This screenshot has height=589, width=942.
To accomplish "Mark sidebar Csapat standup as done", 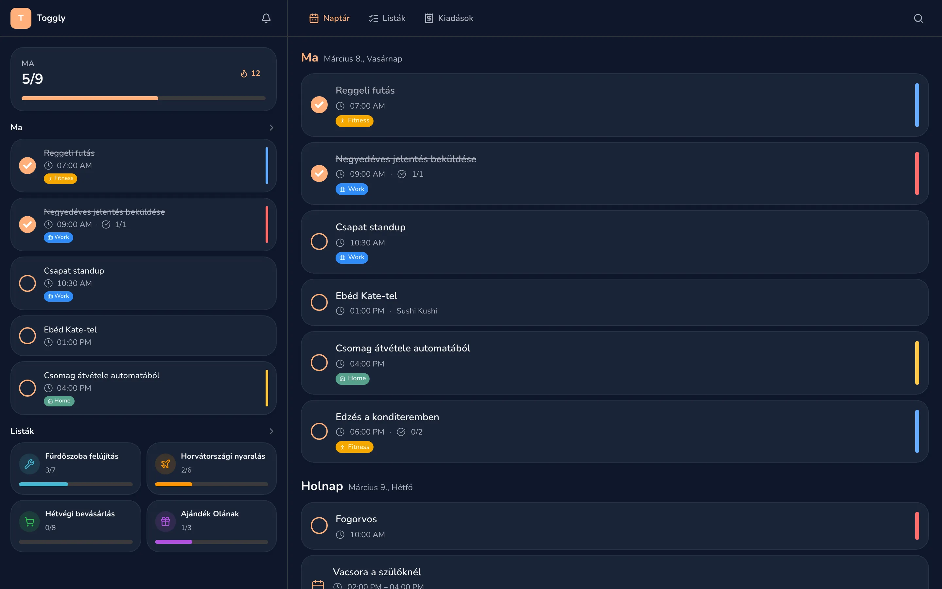I will point(27,283).
